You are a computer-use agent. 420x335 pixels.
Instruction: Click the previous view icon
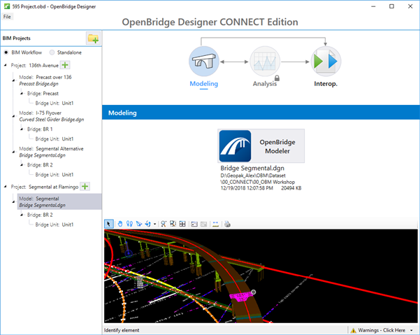(x=194, y=224)
